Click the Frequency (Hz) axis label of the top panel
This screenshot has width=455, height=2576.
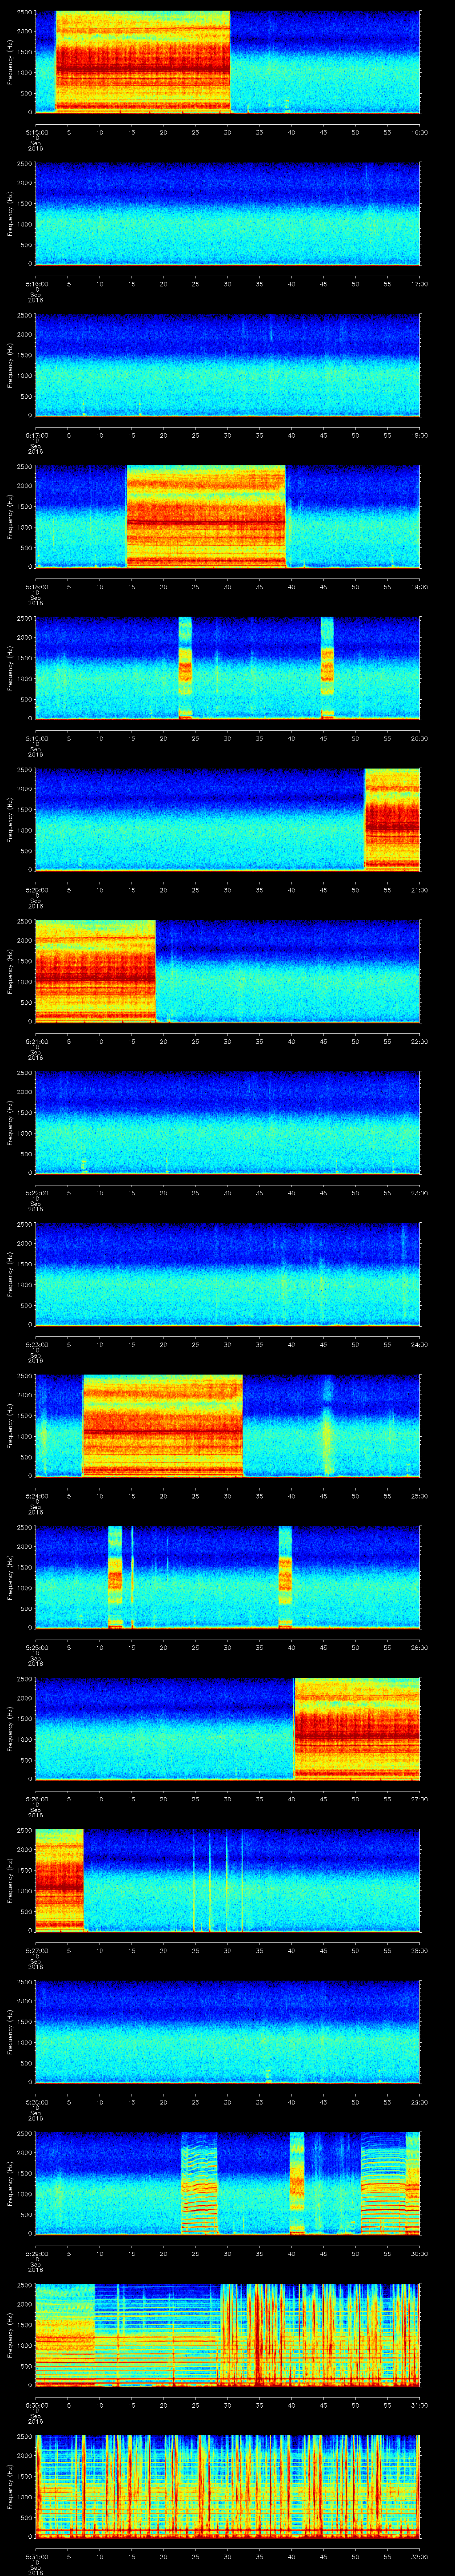click(10, 62)
